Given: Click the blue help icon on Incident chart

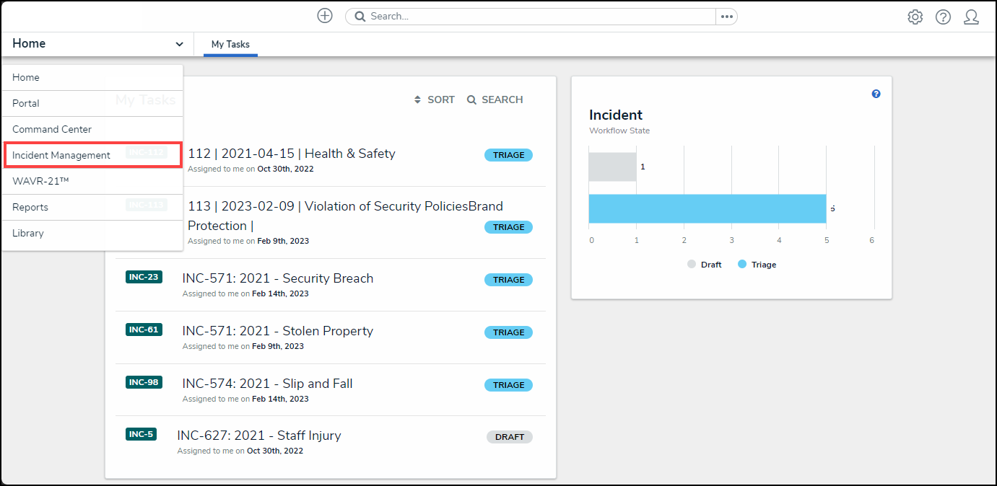Looking at the screenshot, I should pos(876,94).
